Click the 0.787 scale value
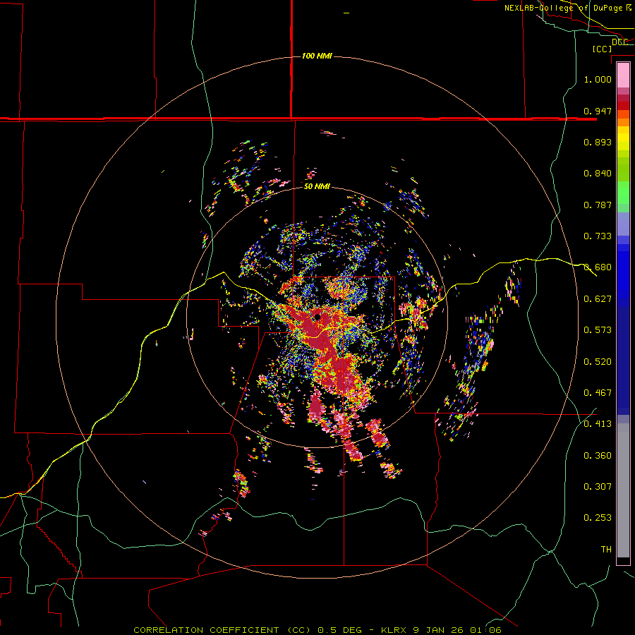The image size is (635, 635). click(598, 205)
